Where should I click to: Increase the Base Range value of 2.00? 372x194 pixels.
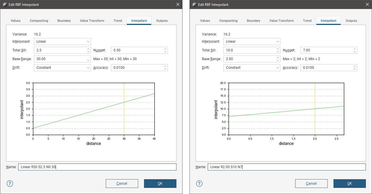click(278, 58)
